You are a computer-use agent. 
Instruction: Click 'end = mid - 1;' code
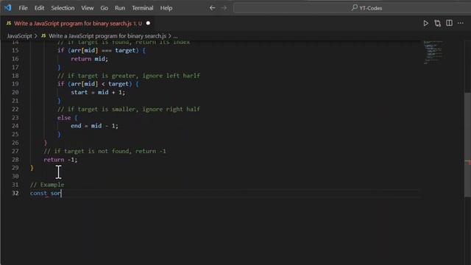tap(94, 126)
